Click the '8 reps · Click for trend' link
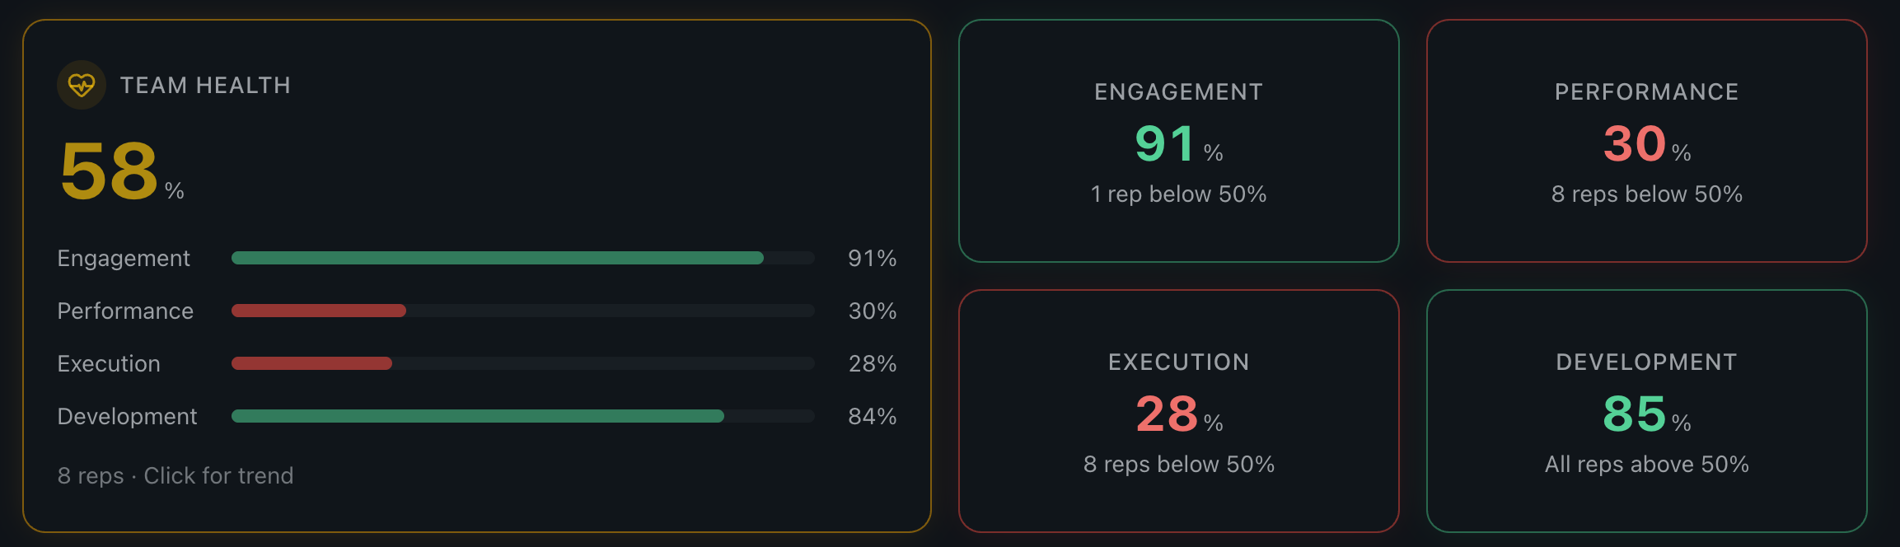Image resolution: width=1900 pixels, height=547 pixels. (x=175, y=475)
